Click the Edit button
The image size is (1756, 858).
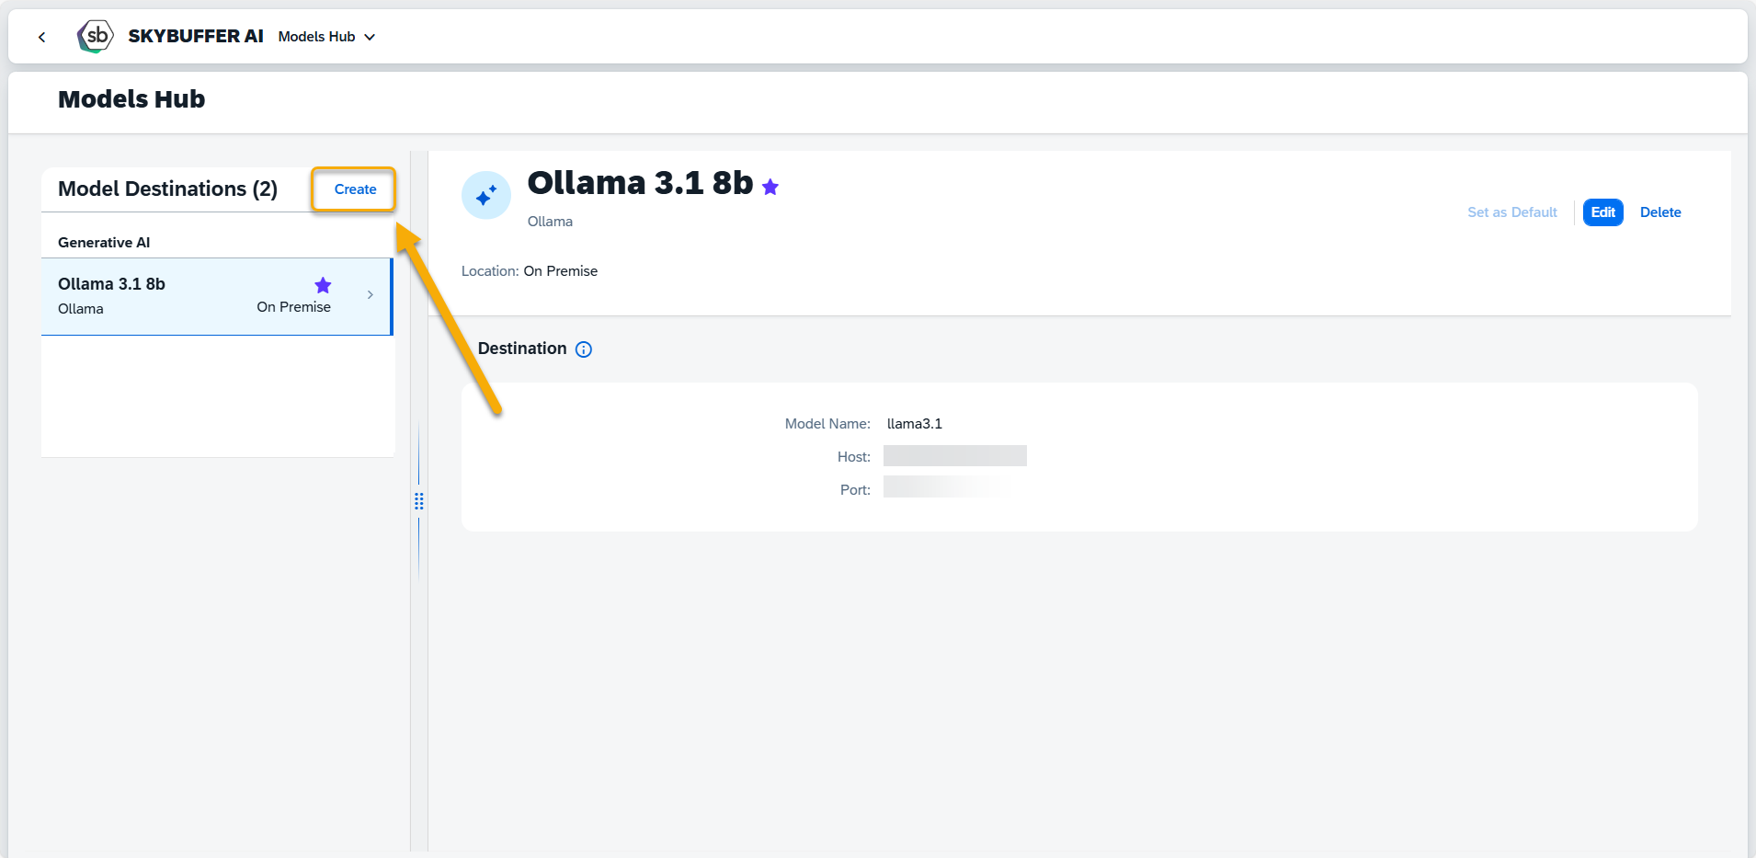pyautogui.click(x=1602, y=212)
